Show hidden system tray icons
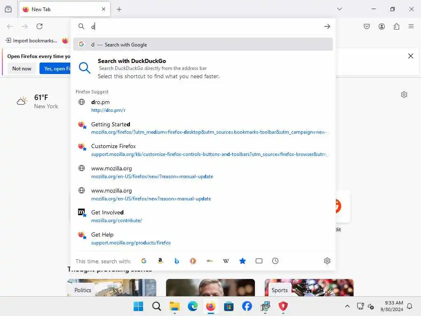421x316 pixels. (347, 306)
